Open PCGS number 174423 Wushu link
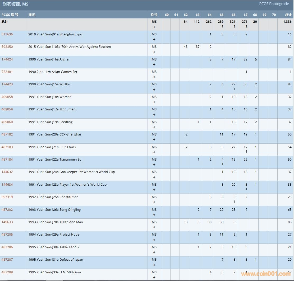294x281 pixels. (x=7, y=84)
